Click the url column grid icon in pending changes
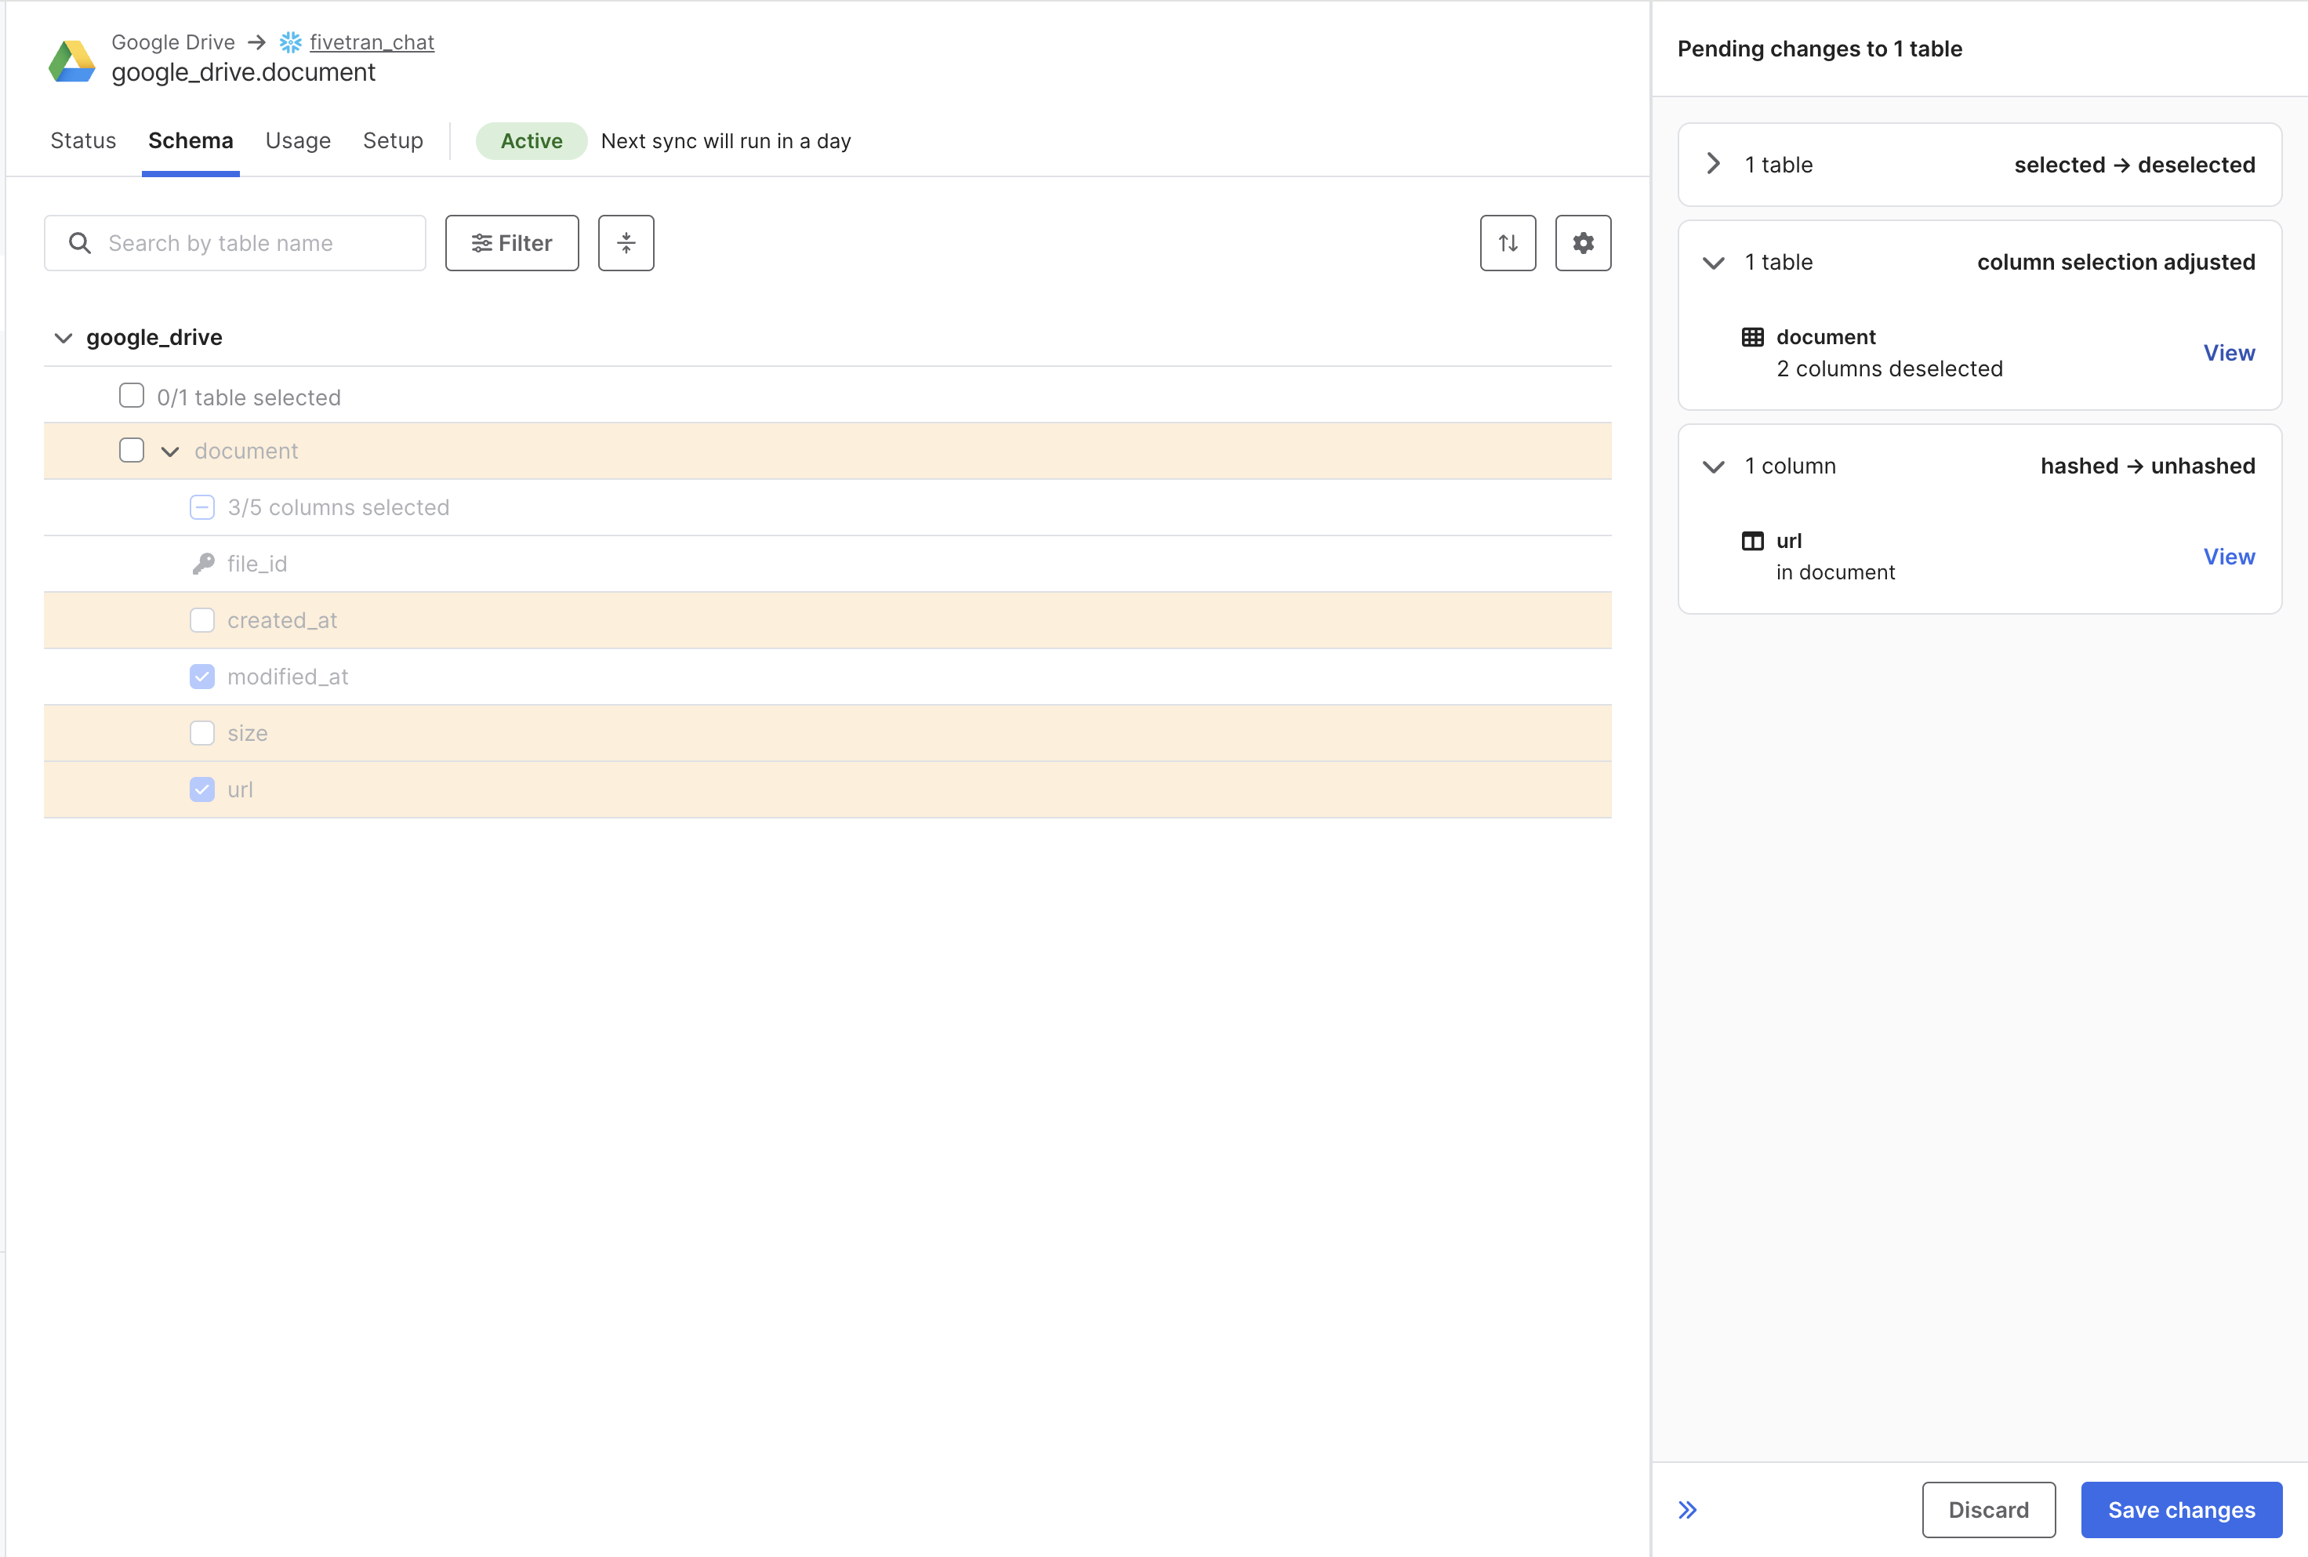This screenshot has width=2308, height=1557. tap(1754, 539)
